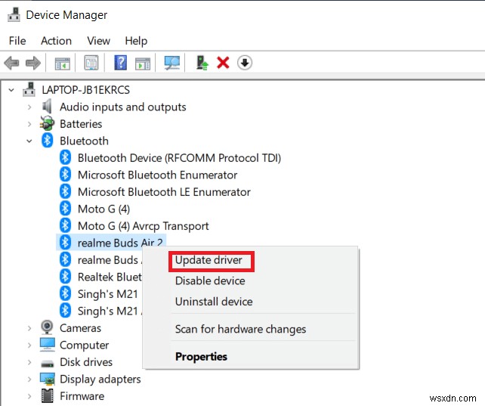Select the Moto G (4) device
Viewport: 485px width, 406px height.
point(104,209)
